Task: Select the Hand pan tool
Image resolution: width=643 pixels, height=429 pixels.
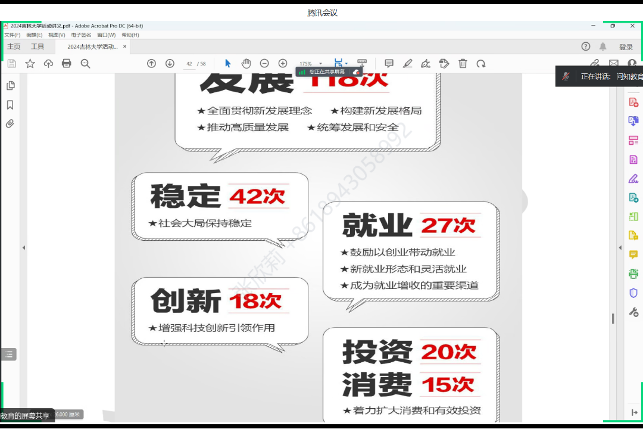Action: pos(246,64)
